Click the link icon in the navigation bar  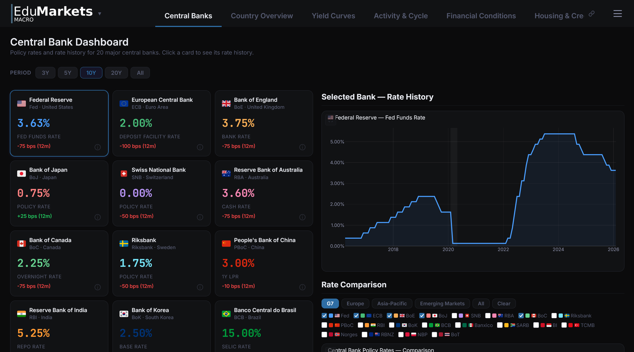(592, 13)
